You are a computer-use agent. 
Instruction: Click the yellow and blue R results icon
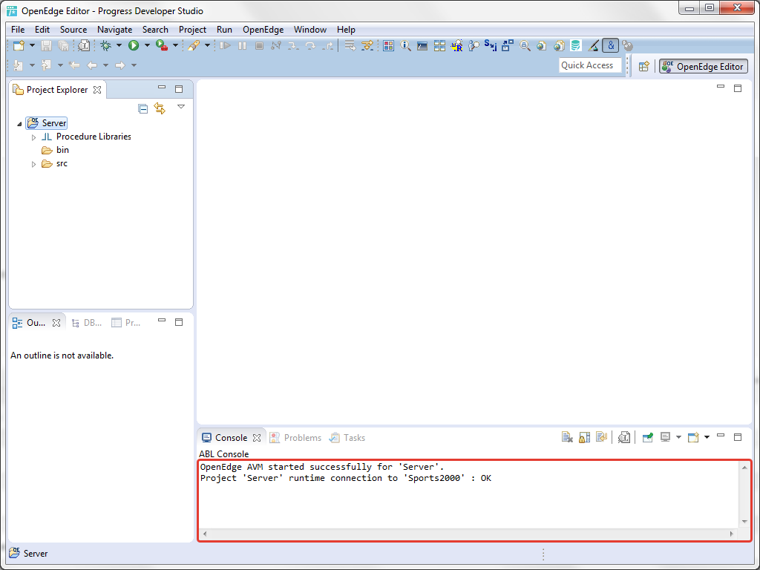point(456,45)
